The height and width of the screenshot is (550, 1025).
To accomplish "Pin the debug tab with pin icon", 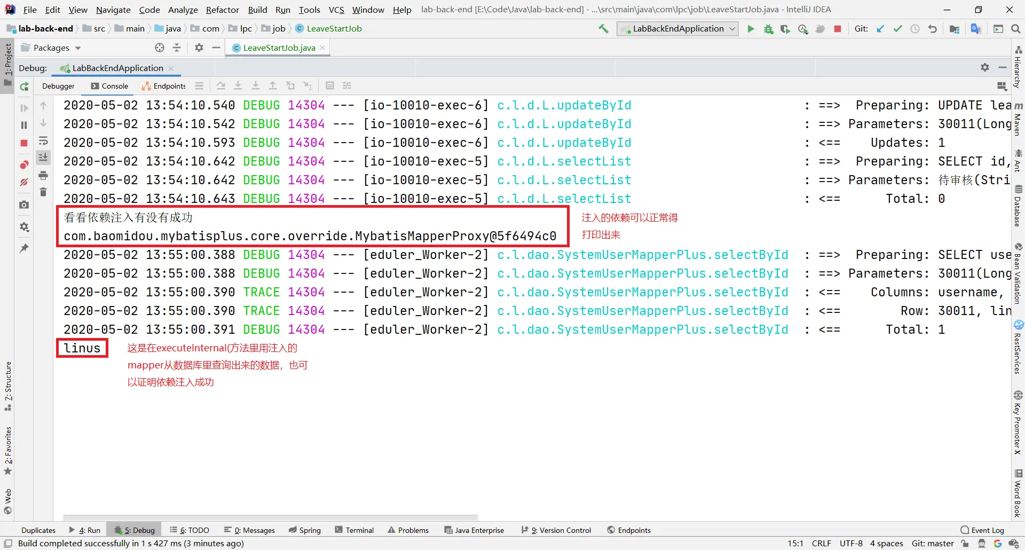I will [x=24, y=248].
